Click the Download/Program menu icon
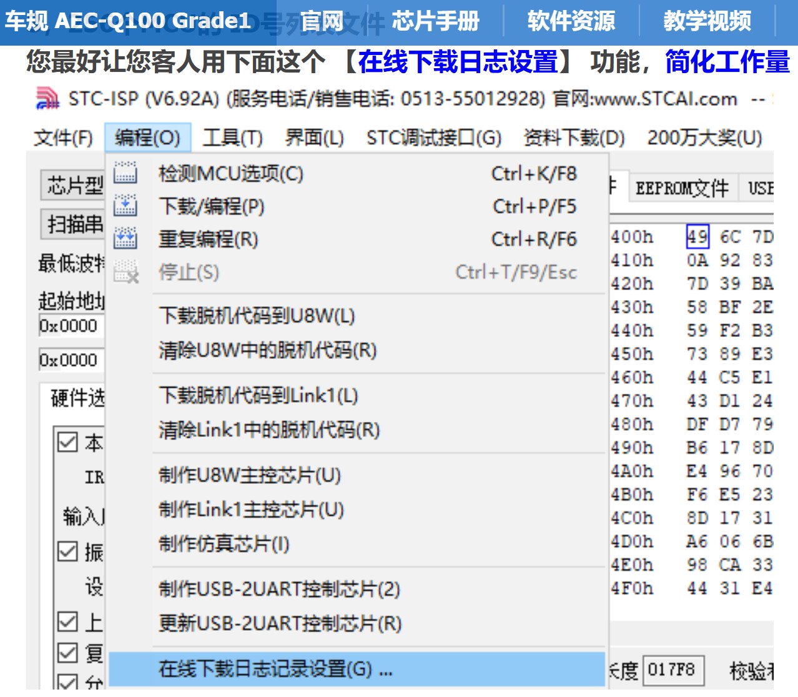This screenshot has height=697, width=798. coord(126,206)
